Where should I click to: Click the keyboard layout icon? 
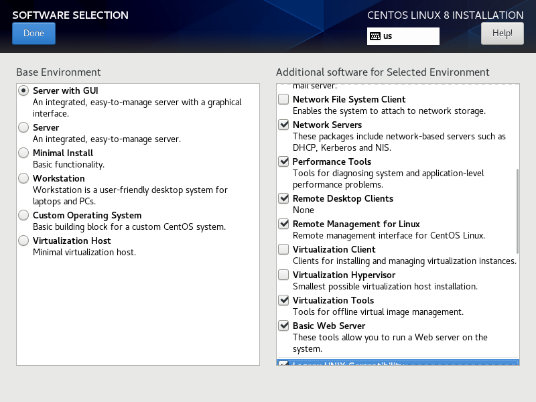pos(375,36)
